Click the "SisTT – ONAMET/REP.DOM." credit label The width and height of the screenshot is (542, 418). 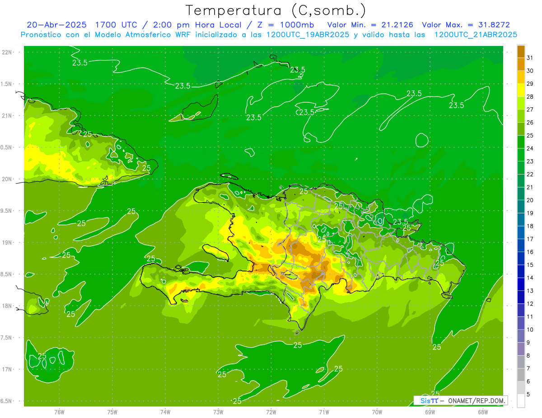(x=462, y=400)
